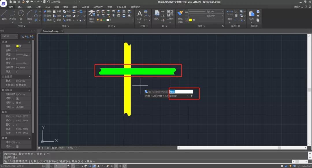Click the yellow color swatch in properties panel

tap(17, 46)
